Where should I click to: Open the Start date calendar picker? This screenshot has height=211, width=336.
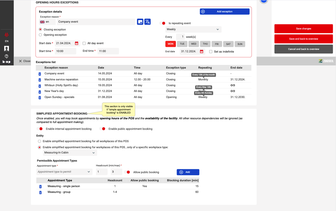point(77,43)
